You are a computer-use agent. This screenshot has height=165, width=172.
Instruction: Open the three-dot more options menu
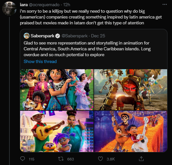tap(165, 5)
